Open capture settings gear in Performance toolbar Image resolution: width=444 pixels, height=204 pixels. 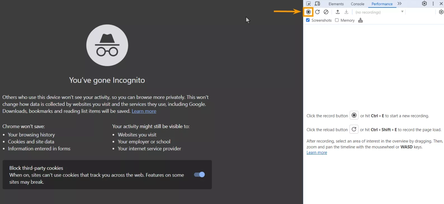coord(441,12)
